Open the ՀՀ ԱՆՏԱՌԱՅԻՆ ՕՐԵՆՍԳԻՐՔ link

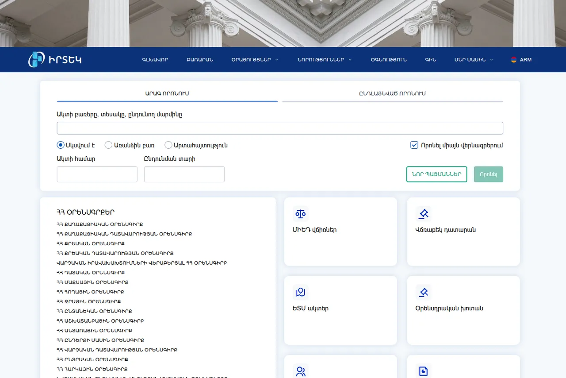coord(95,331)
